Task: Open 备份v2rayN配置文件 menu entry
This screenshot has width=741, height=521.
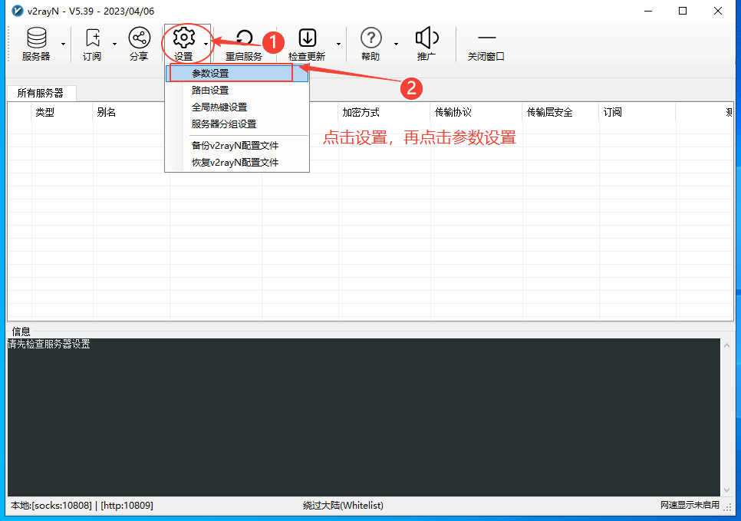Action: [x=235, y=146]
